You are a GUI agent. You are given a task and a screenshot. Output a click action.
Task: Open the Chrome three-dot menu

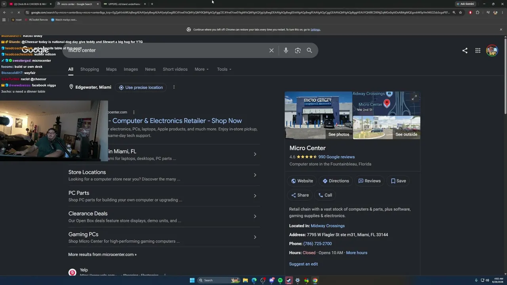point(502,13)
